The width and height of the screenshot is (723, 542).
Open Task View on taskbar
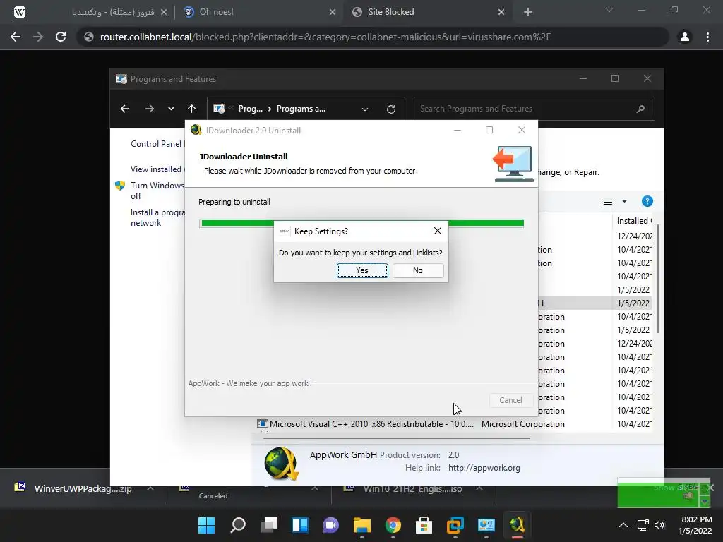269,525
